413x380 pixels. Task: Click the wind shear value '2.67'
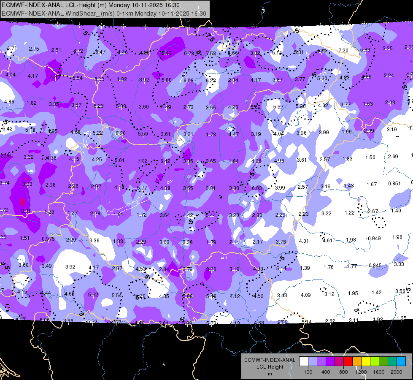[373, 212]
